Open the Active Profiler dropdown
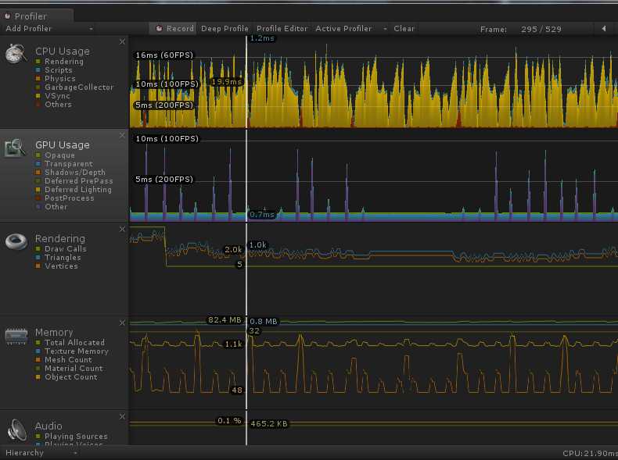The image size is (618, 460). point(350,28)
